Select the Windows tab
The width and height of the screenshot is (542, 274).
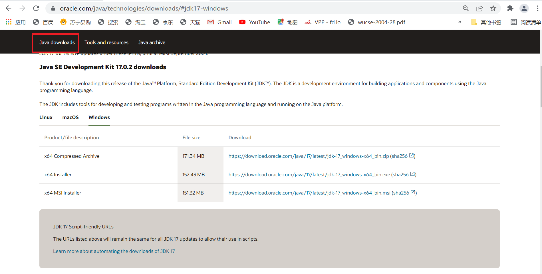(x=99, y=117)
